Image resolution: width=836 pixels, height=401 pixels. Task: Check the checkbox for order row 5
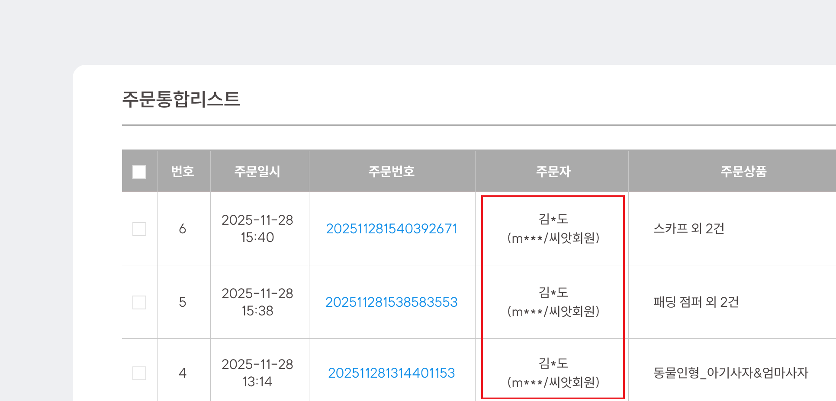139,302
